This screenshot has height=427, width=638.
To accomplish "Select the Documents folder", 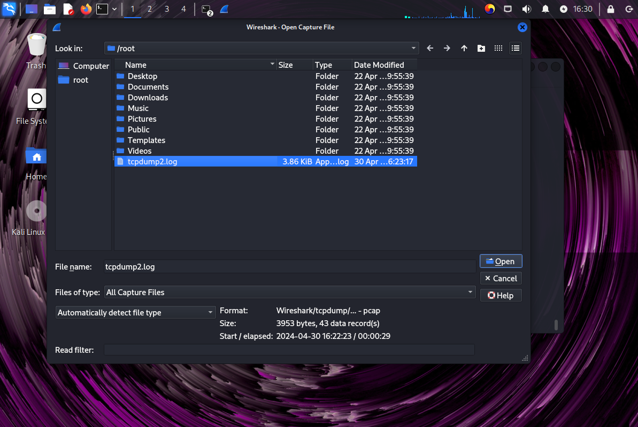I will tap(266, 87).
